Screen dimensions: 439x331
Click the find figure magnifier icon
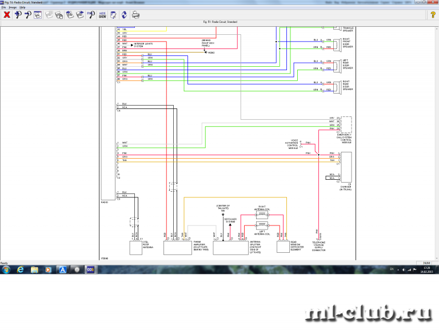tap(90, 15)
